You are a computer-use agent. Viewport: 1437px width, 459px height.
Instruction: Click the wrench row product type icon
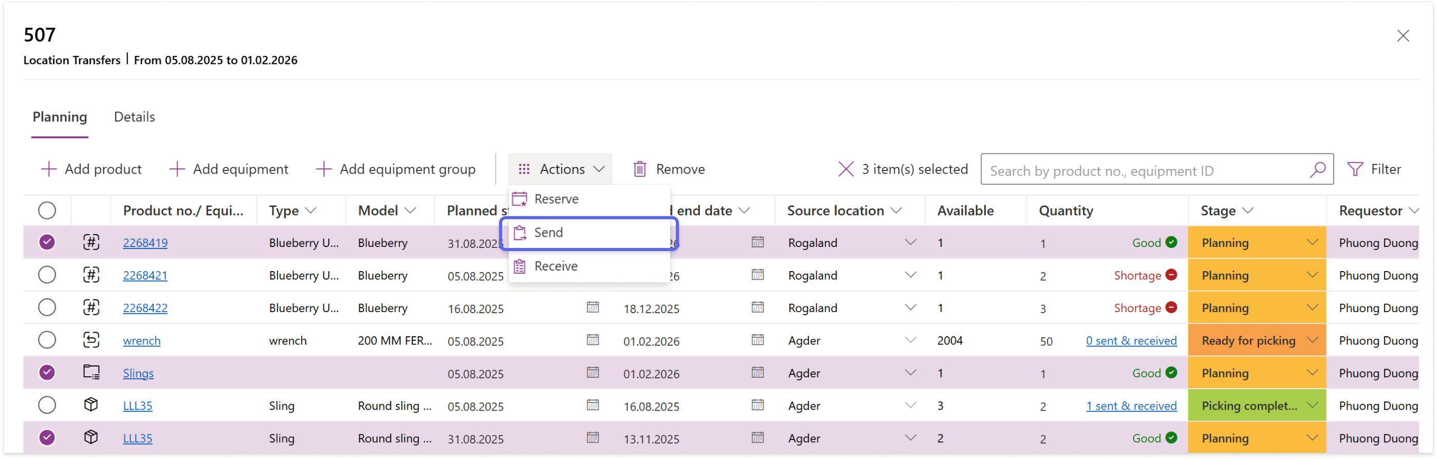pos(91,340)
